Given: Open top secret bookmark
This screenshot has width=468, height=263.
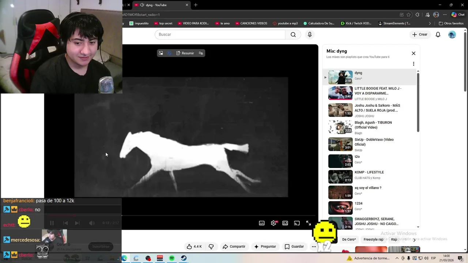Looking at the screenshot, I should point(163,23).
